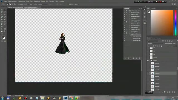The height and width of the screenshot is (100, 178).
Task: Click Chrome icon in Windows taskbar
Action: [x=71, y=98]
